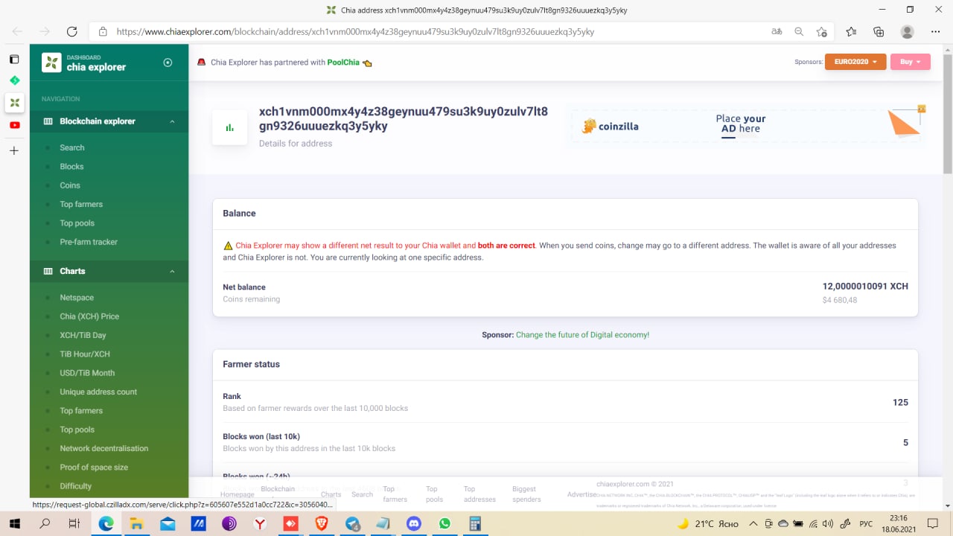Click the chia explorer leaf logo
The width and height of the screenshot is (953, 536).
tap(51, 63)
